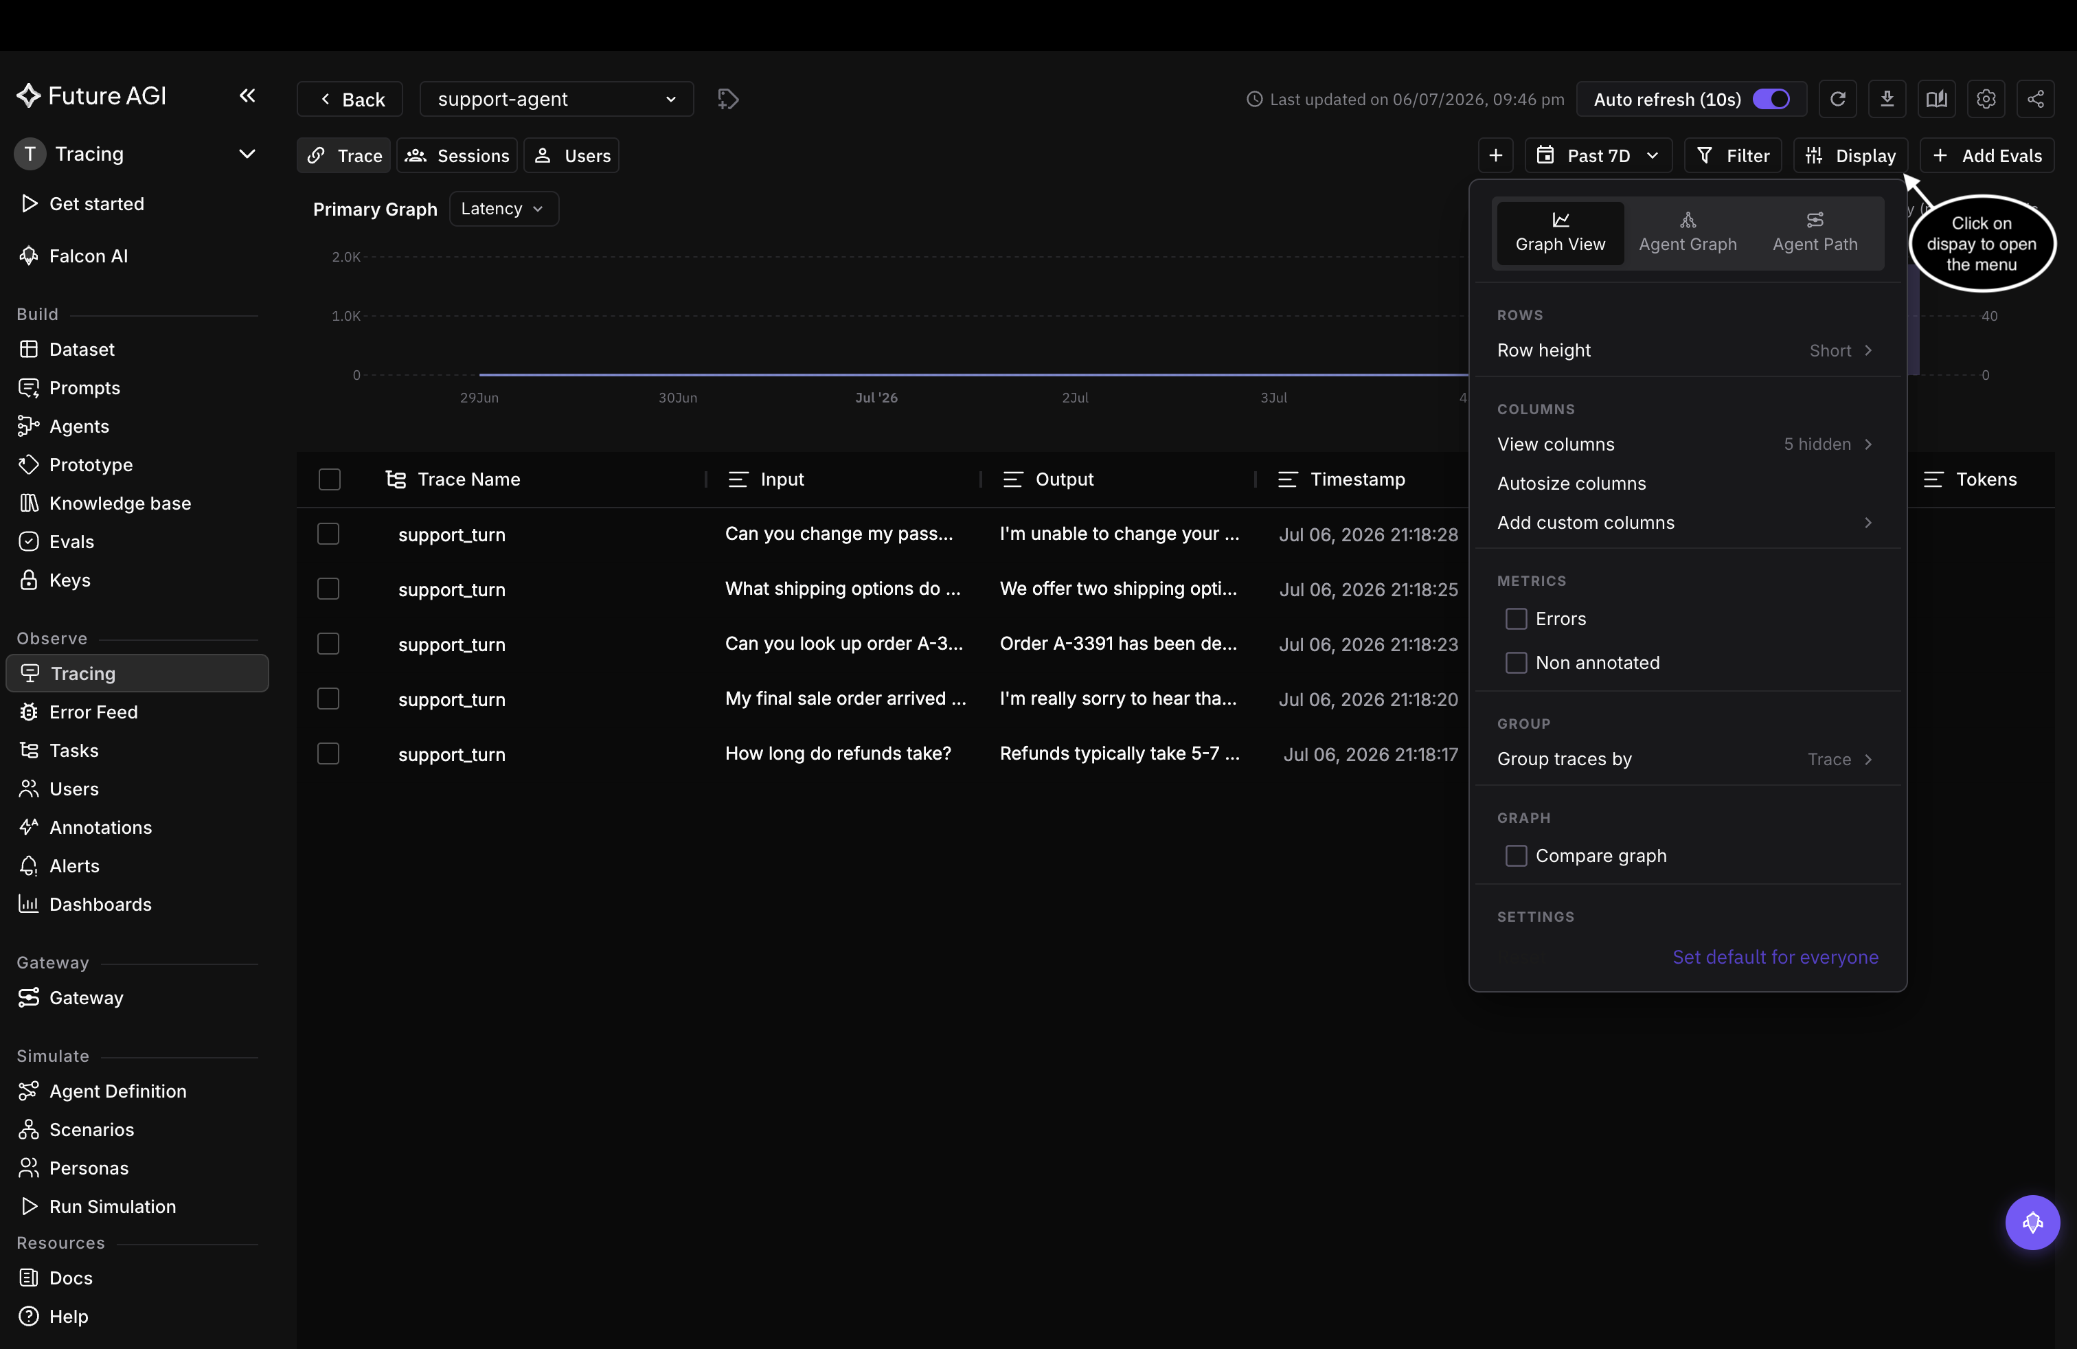Open Evals in the sidebar
The height and width of the screenshot is (1349, 2077).
click(71, 541)
